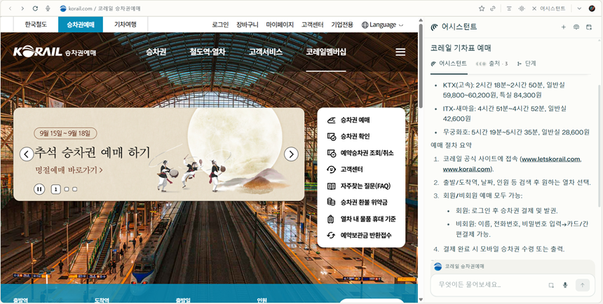The image size is (603, 304).
Task: Select the second banner slide indicator
Action: [x=67, y=189]
